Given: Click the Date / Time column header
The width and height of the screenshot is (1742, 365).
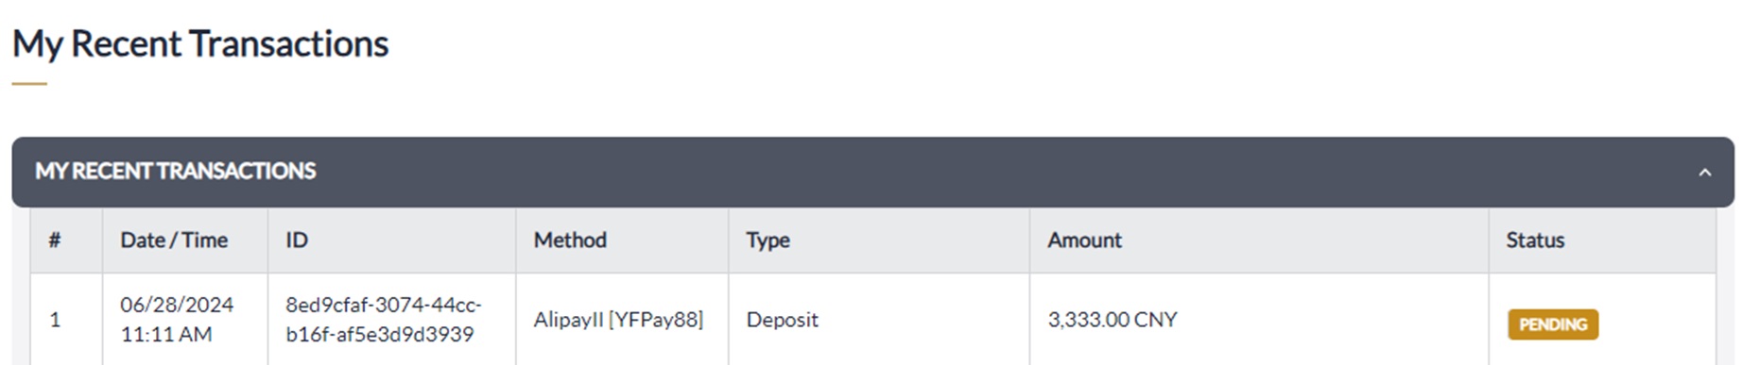Looking at the screenshot, I should click(174, 241).
